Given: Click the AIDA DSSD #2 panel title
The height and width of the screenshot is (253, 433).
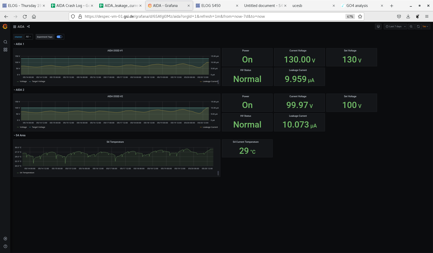Looking at the screenshot, I should (115, 96).
